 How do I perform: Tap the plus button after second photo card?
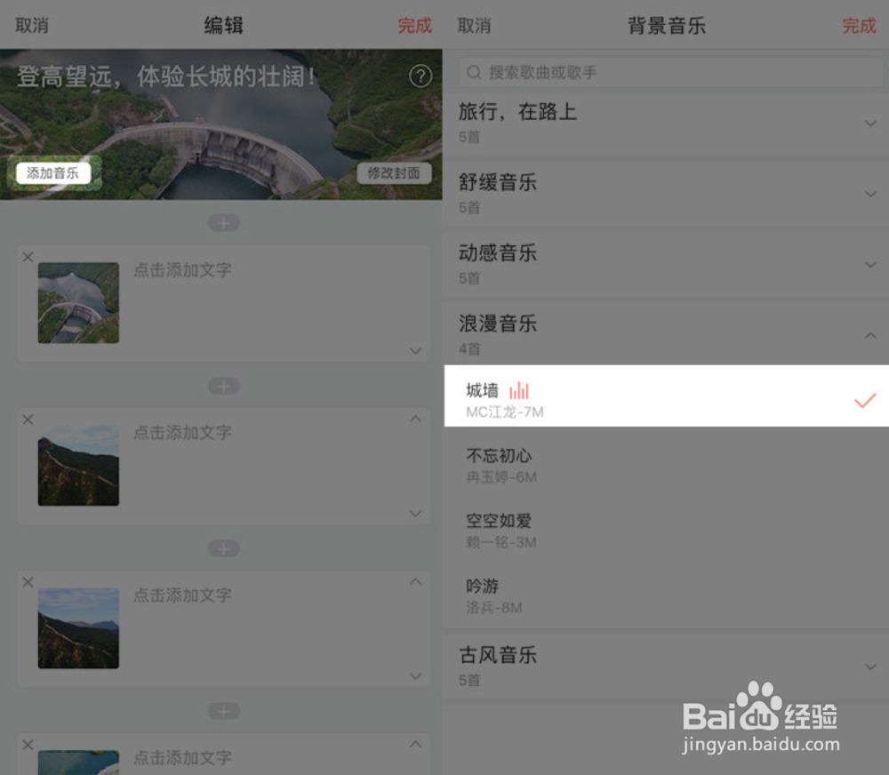click(x=223, y=548)
